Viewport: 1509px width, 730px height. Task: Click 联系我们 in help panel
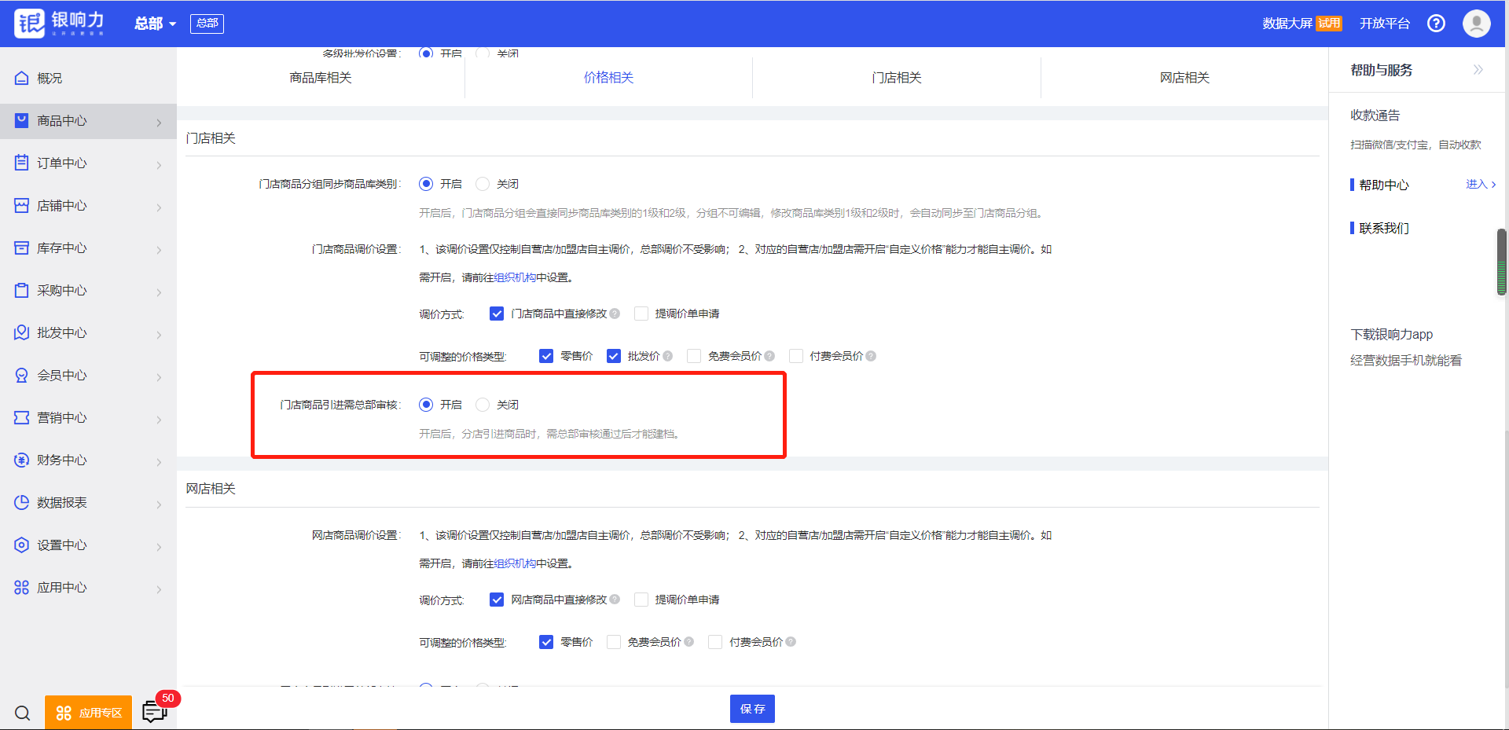click(1384, 228)
